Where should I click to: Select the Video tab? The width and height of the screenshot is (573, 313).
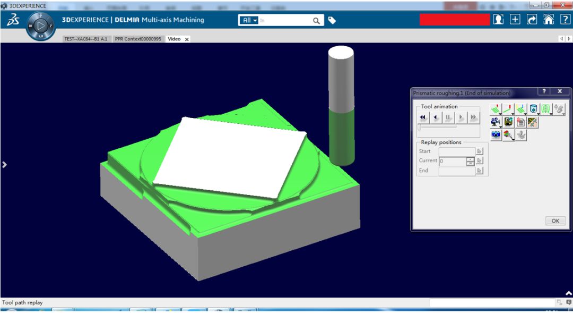(174, 39)
